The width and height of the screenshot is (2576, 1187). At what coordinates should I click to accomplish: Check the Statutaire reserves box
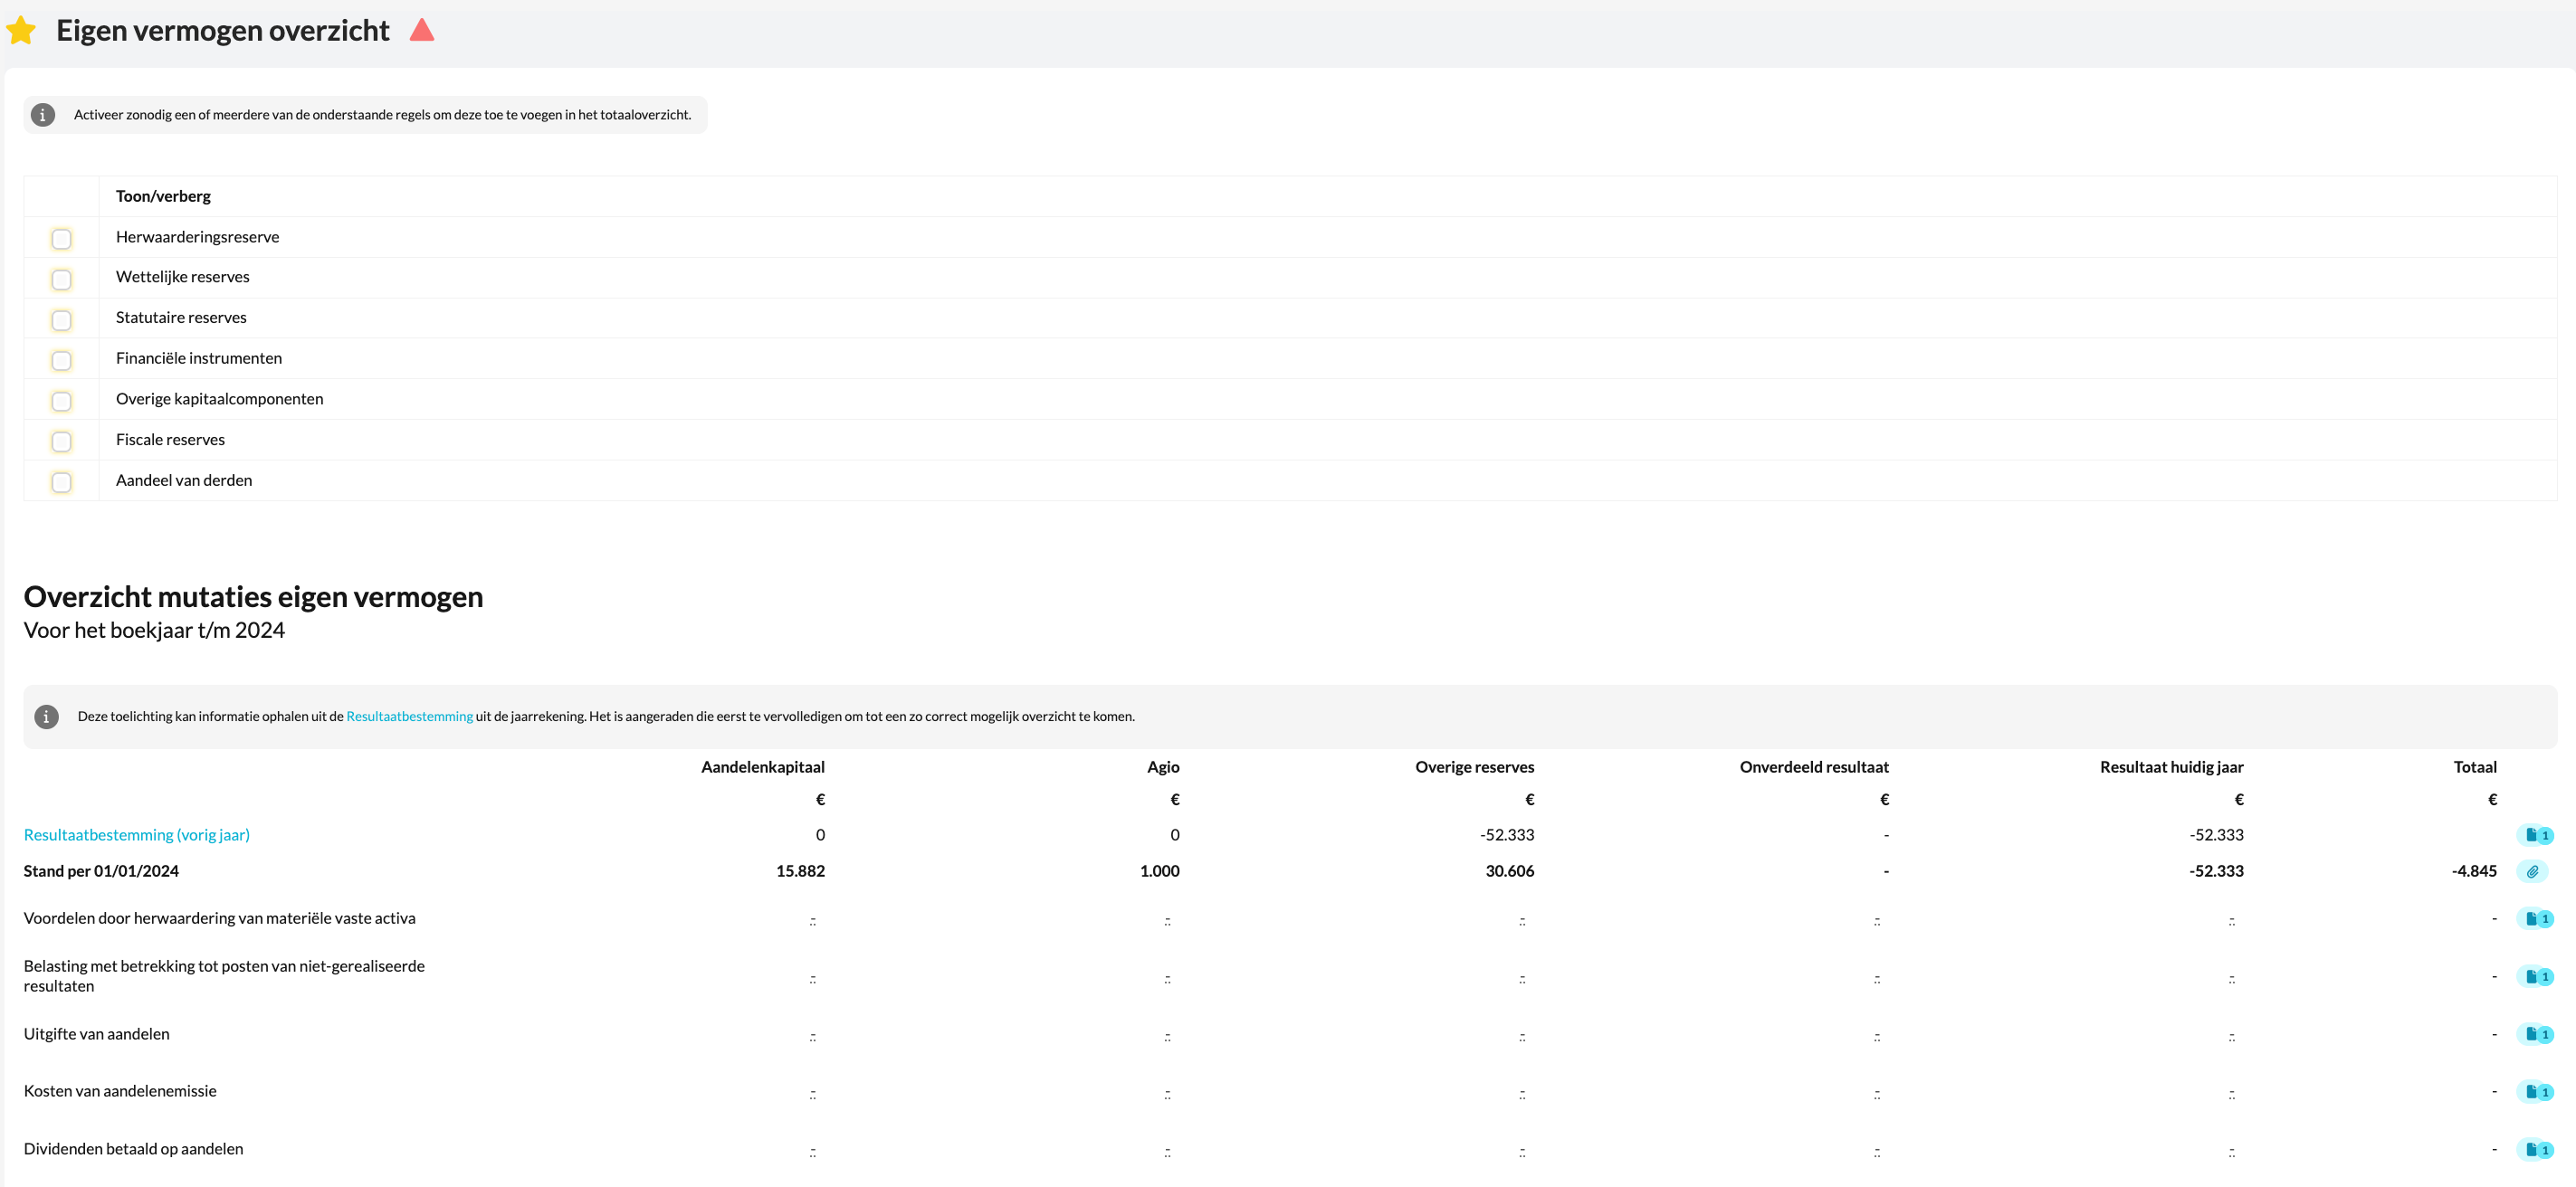[x=61, y=319]
